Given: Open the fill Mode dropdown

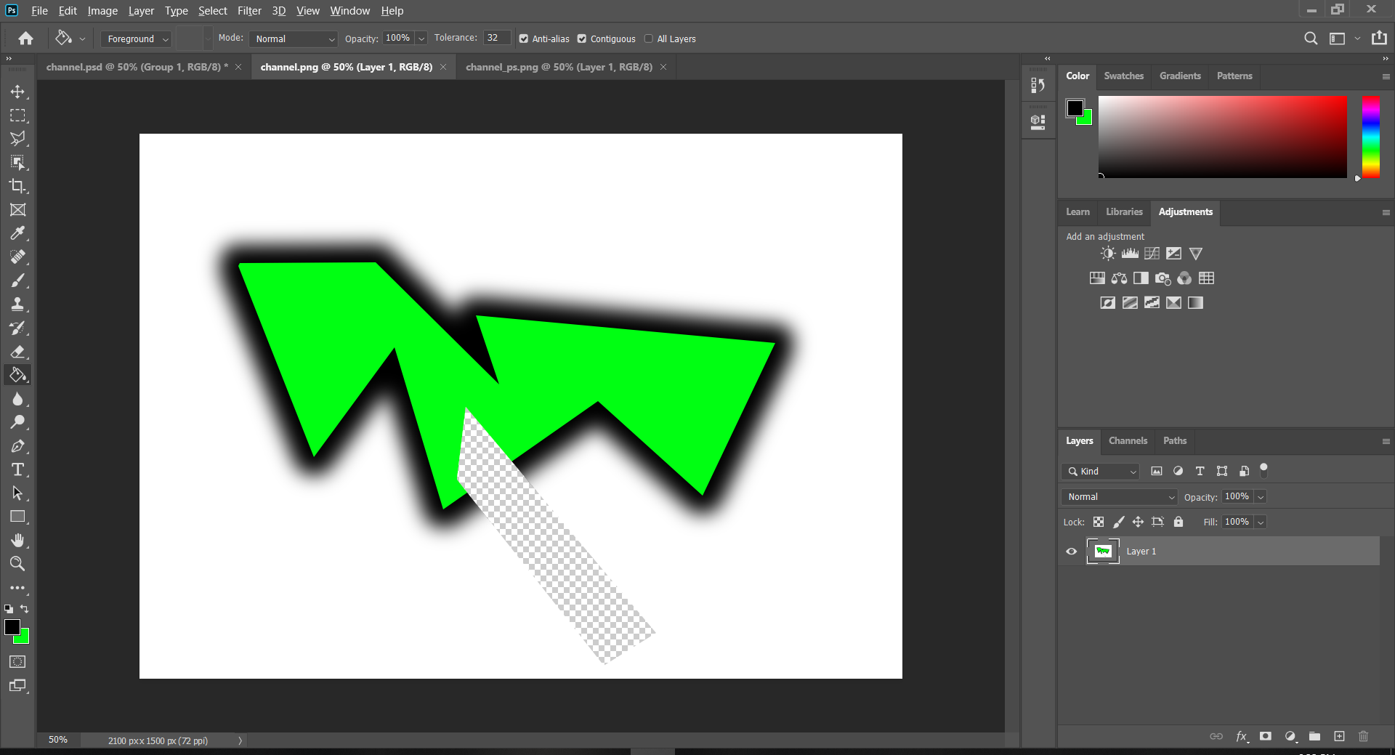Looking at the screenshot, I should (292, 39).
